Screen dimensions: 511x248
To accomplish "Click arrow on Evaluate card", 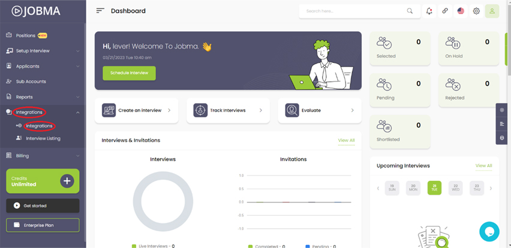I will (x=352, y=110).
